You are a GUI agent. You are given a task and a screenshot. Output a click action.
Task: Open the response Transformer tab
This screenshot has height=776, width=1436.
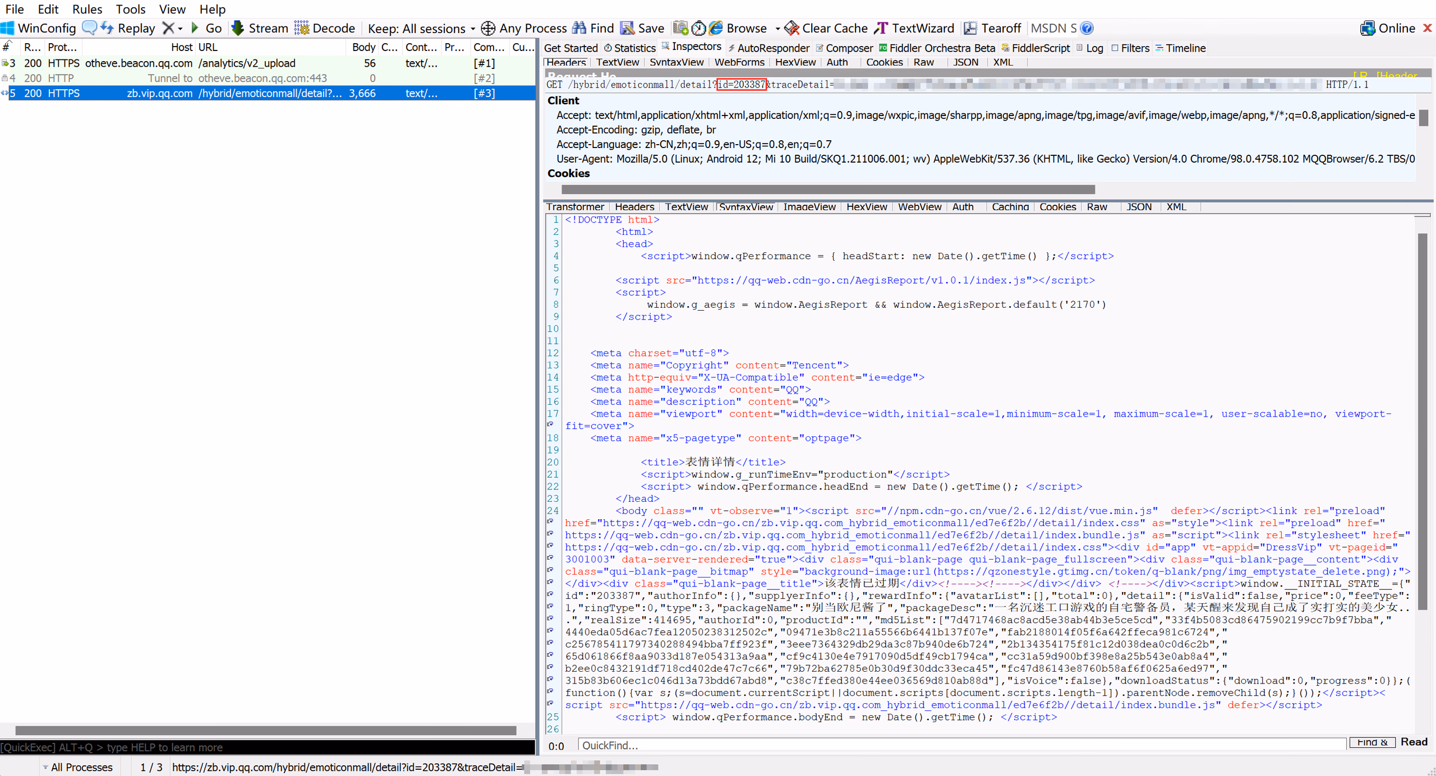575,207
